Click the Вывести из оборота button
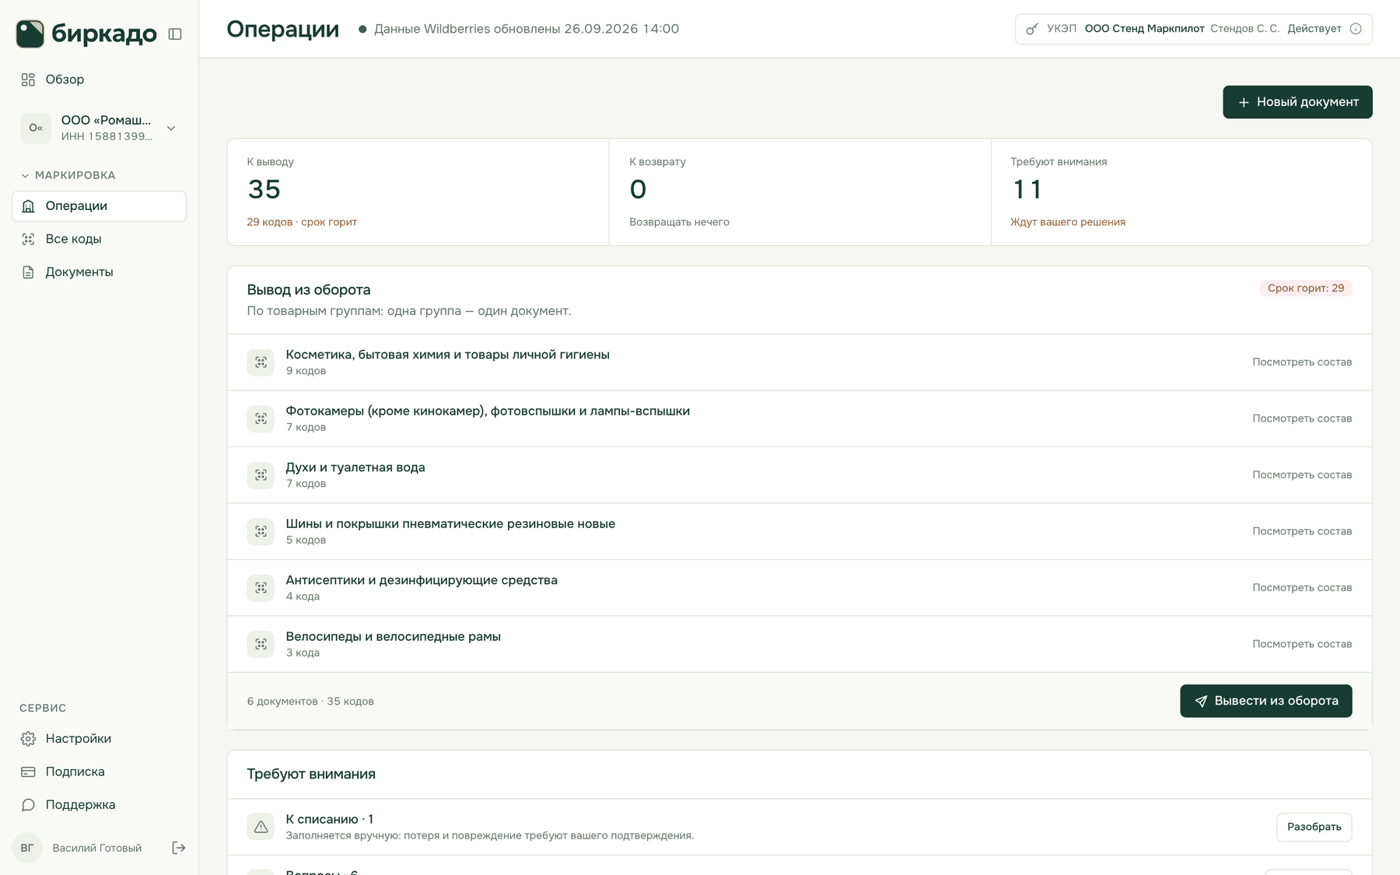This screenshot has height=875, width=1400. click(x=1265, y=701)
